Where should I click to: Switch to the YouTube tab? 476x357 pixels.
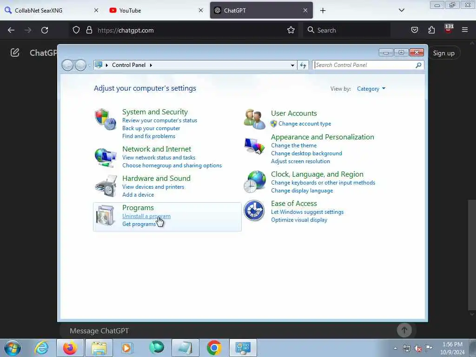[x=156, y=10]
